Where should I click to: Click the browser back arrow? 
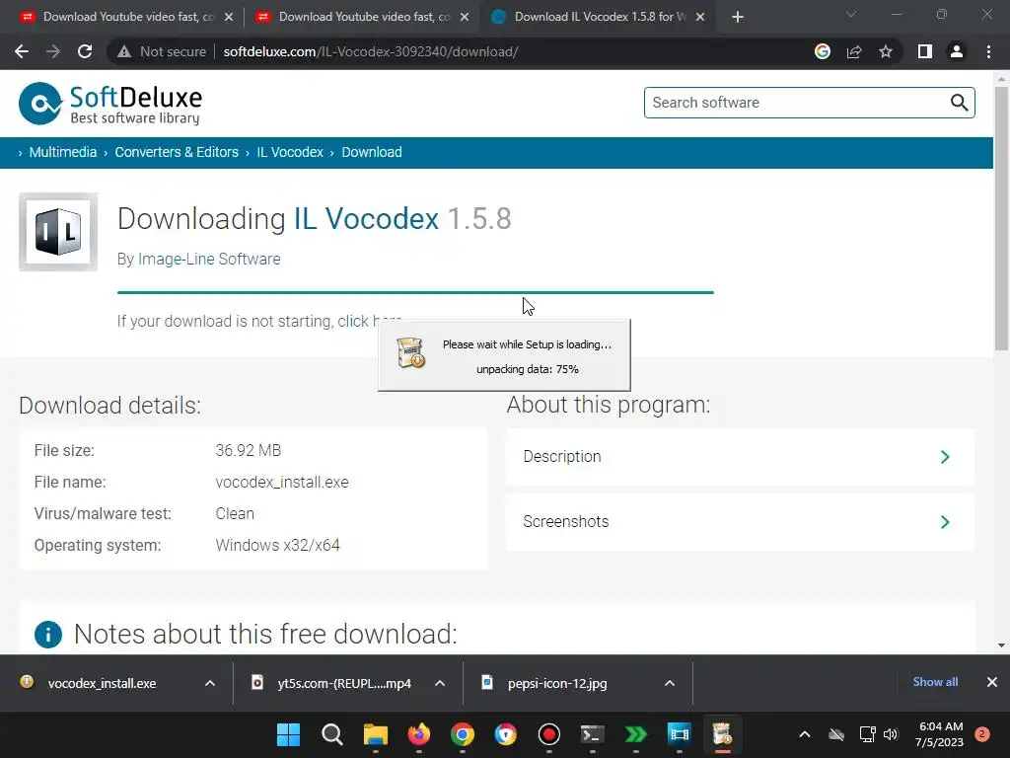(x=22, y=51)
